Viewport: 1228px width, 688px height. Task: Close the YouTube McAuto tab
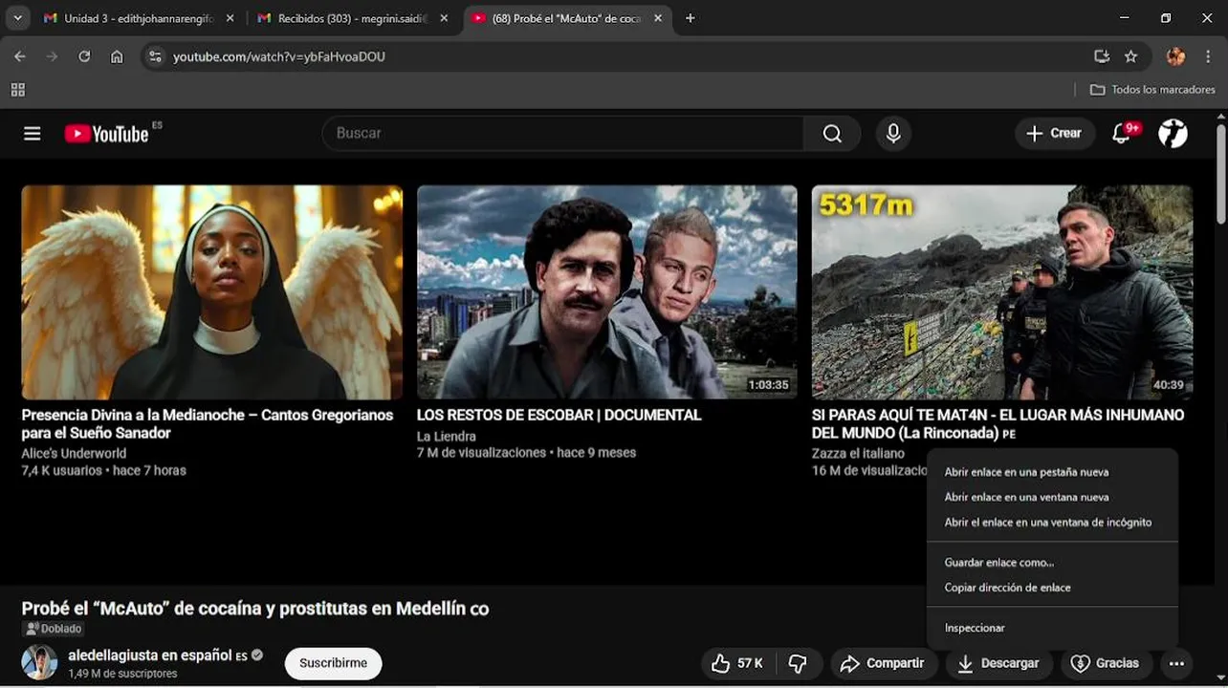pos(658,18)
